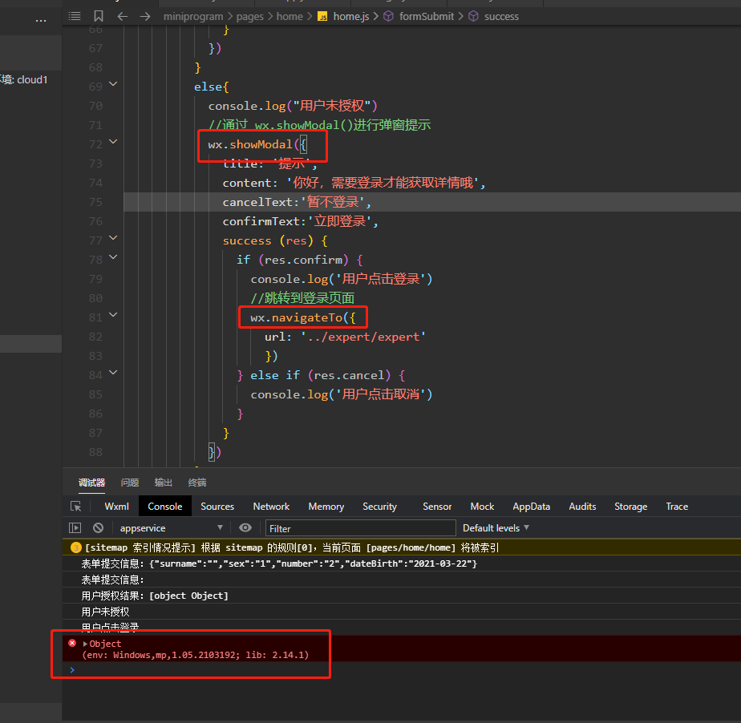Open the Security tab
Image resolution: width=741 pixels, height=723 pixels.
[x=379, y=507]
